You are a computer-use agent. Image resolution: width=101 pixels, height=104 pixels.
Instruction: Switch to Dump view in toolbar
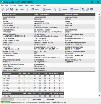coord(75,9)
